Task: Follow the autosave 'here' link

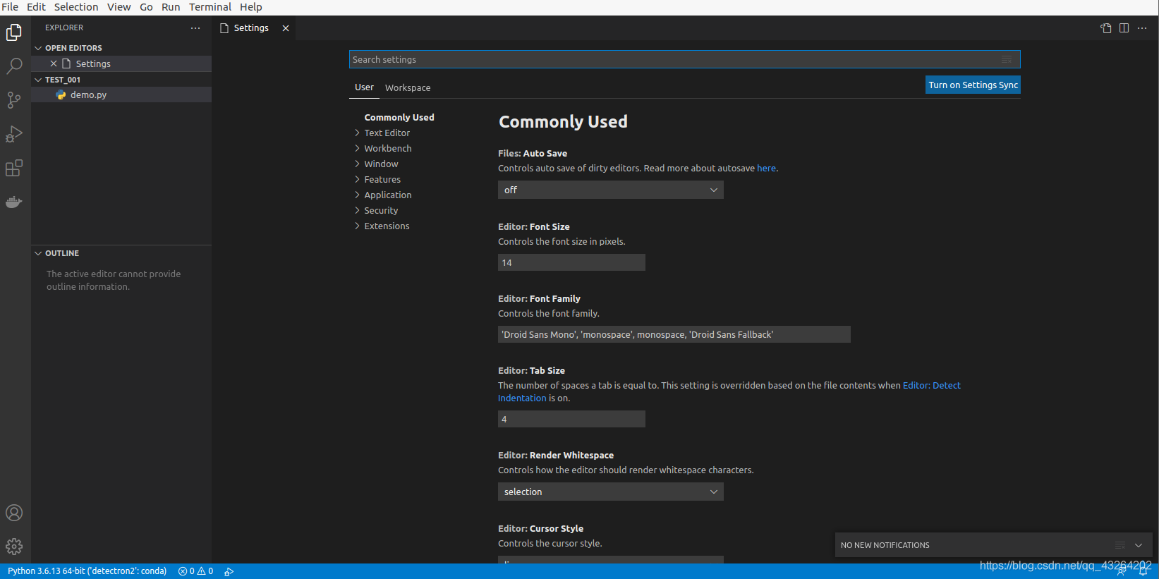Action: click(x=766, y=168)
